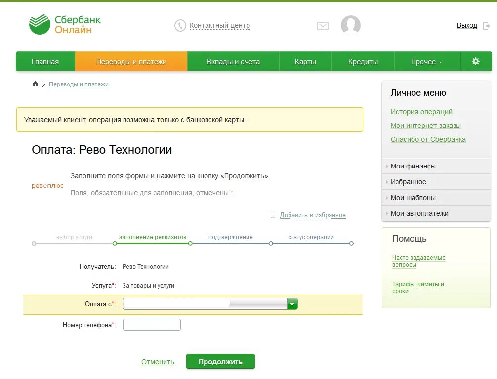Go home via breadcrumb house icon
Image resolution: width=497 pixels, height=379 pixels.
[35, 84]
